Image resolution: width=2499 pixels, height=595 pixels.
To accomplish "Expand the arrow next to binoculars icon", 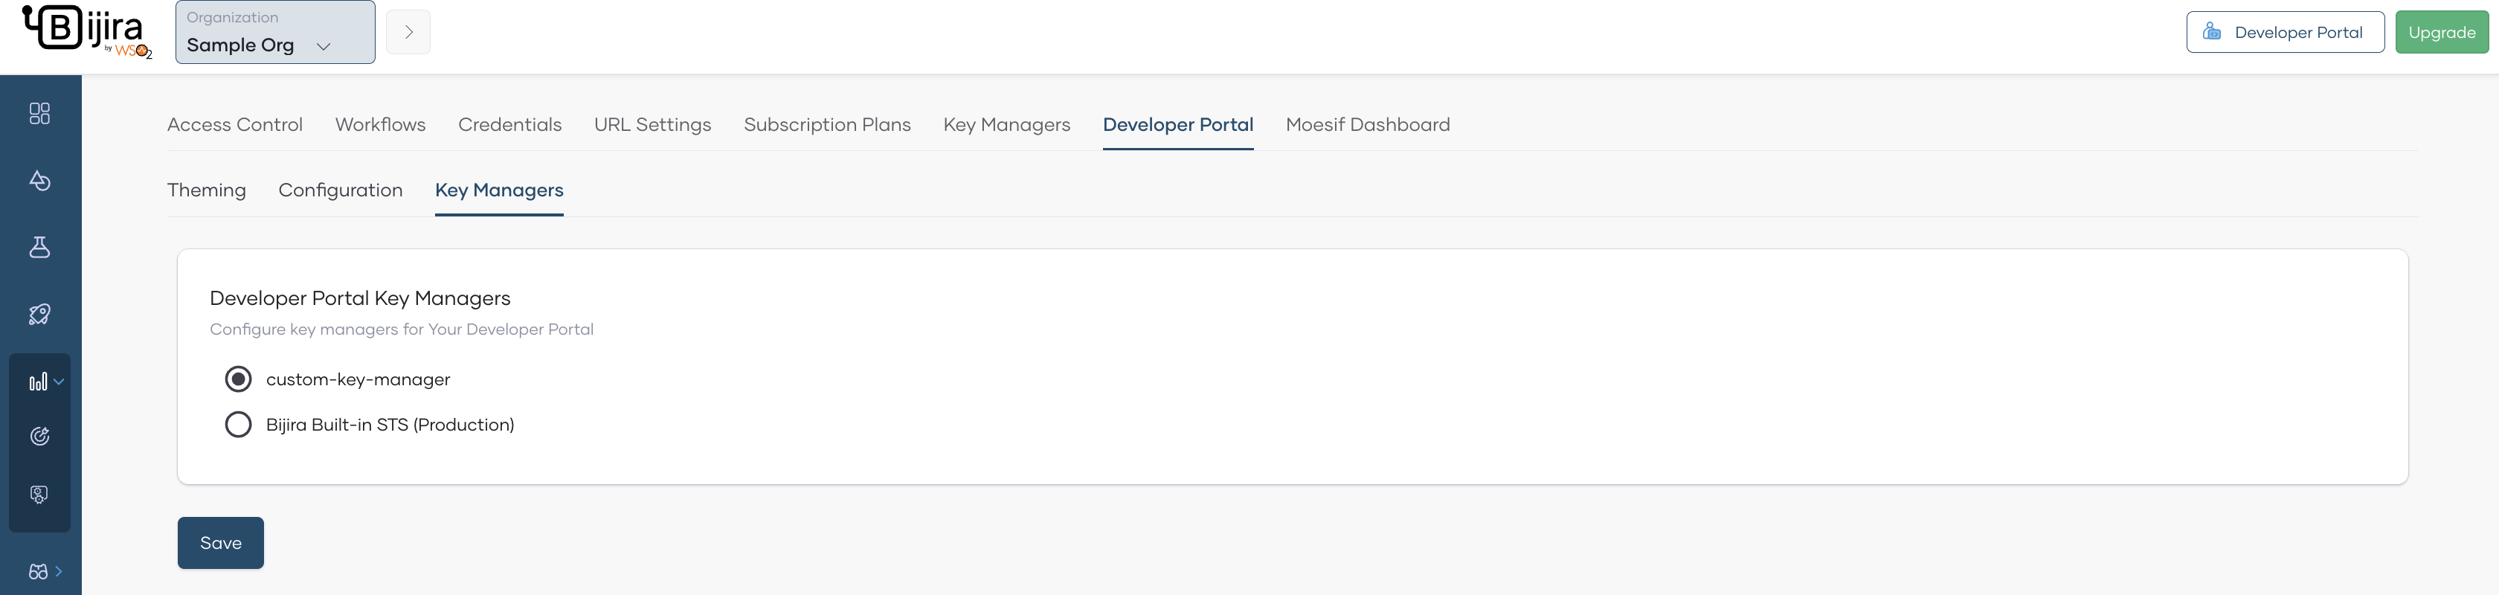I will tap(59, 572).
